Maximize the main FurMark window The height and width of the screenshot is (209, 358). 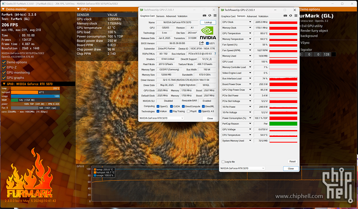[342, 4]
